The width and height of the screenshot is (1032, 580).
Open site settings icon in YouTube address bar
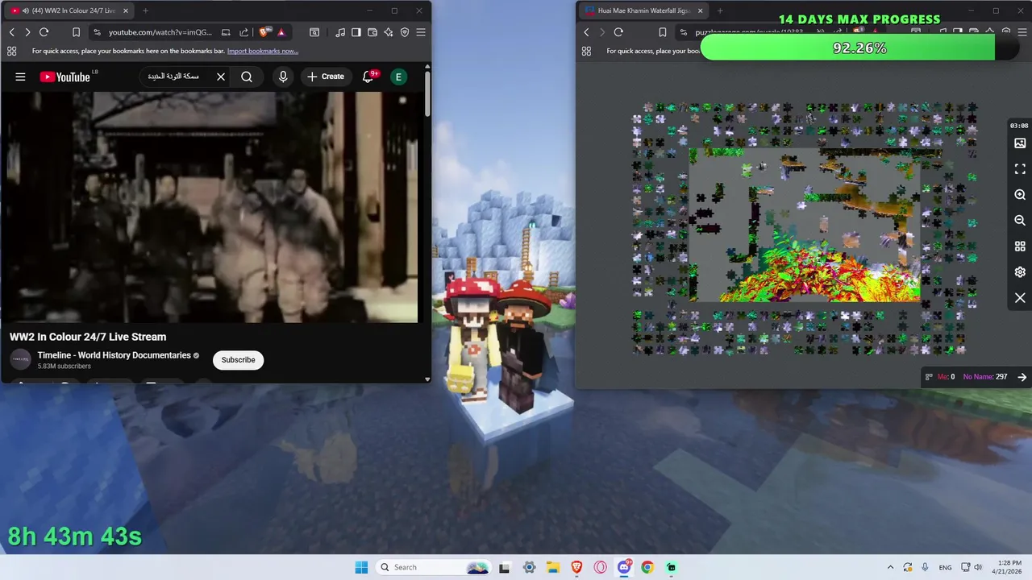97,32
